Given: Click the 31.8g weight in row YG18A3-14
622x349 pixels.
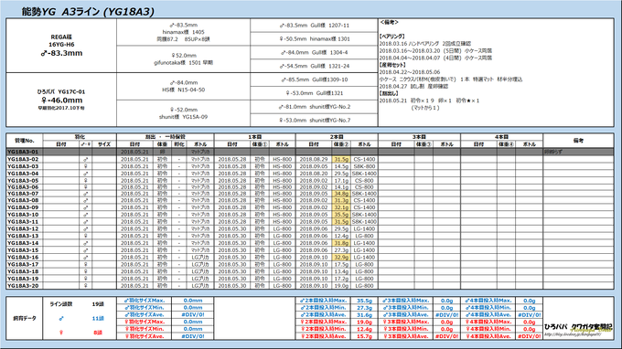Looking at the screenshot, I should pos(341,243).
